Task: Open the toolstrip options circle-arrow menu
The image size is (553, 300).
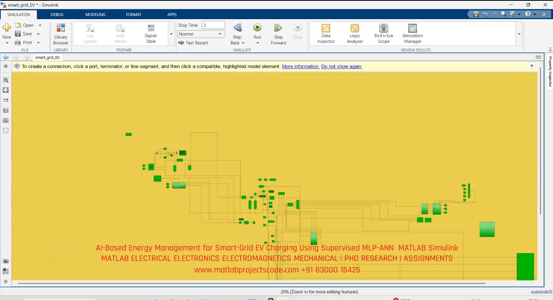Action: pos(543,14)
